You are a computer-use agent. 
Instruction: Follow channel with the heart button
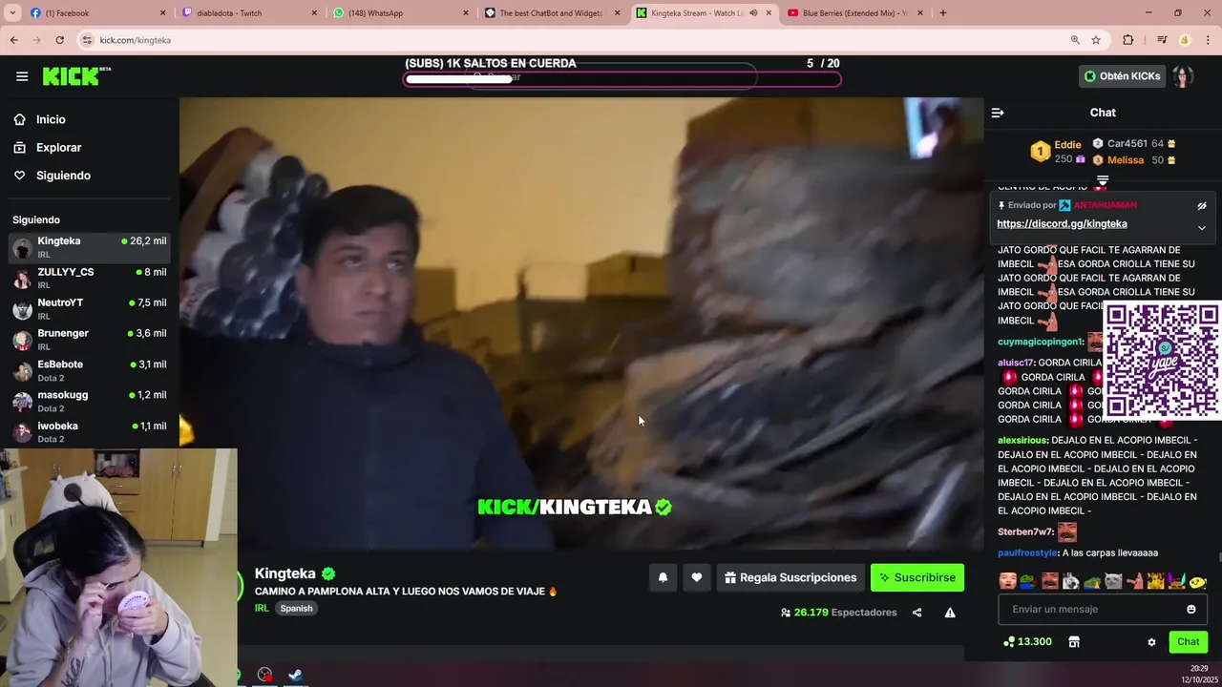coord(697,577)
